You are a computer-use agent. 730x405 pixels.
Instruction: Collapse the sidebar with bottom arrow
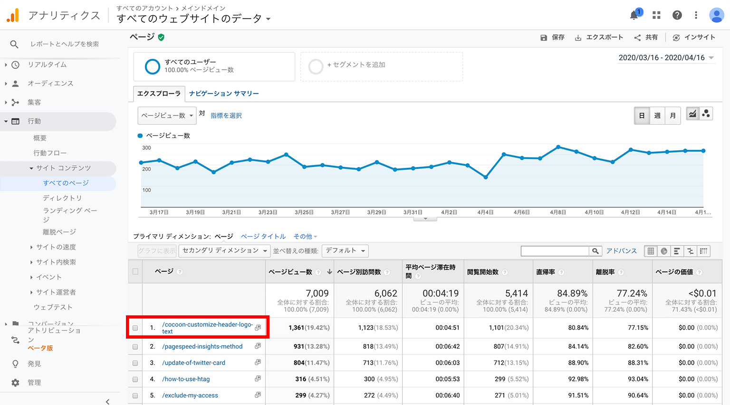[x=108, y=401]
